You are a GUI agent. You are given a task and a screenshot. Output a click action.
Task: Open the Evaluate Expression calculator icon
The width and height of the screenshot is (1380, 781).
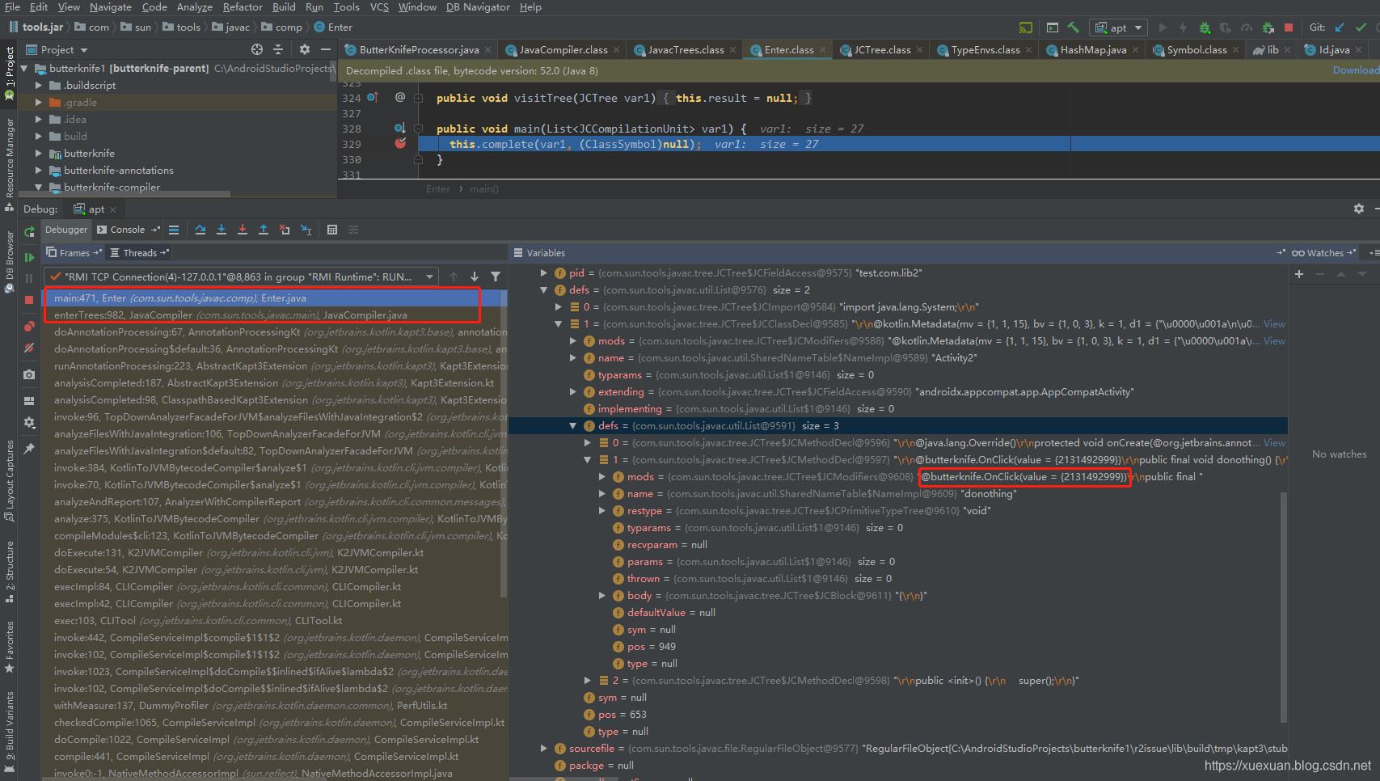332,230
